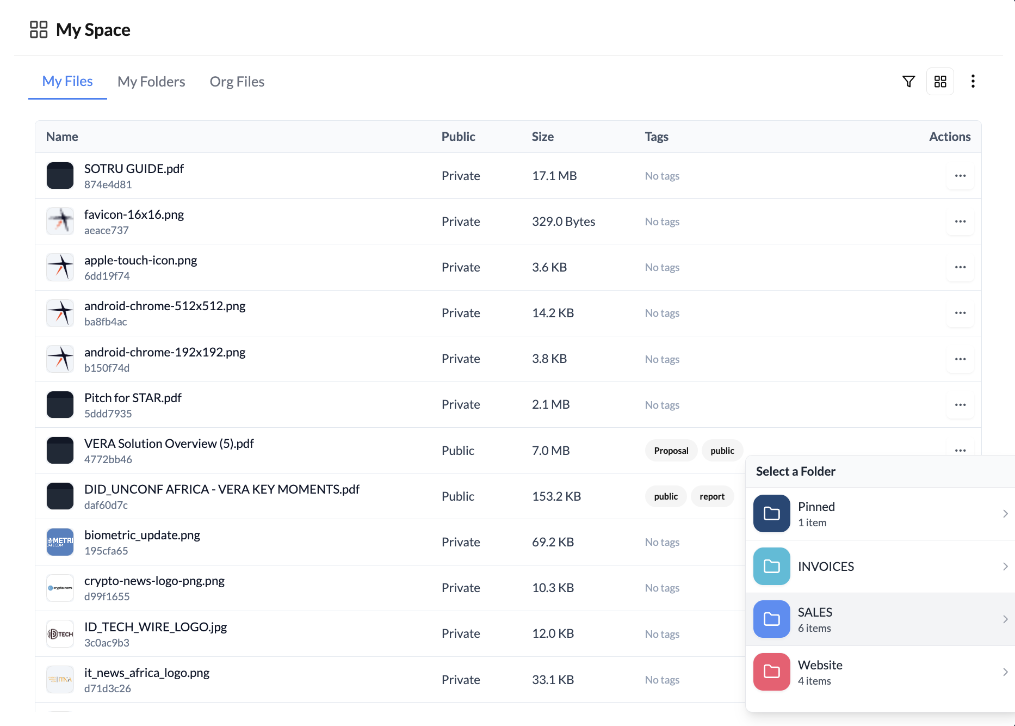1015x726 pixels.
Task: Click the overflow menu beside the view toggle
Action: [x=973, y=81]
